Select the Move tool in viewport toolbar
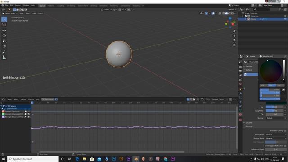The height and width of the screenshot is (162, 288). point(4,31)
